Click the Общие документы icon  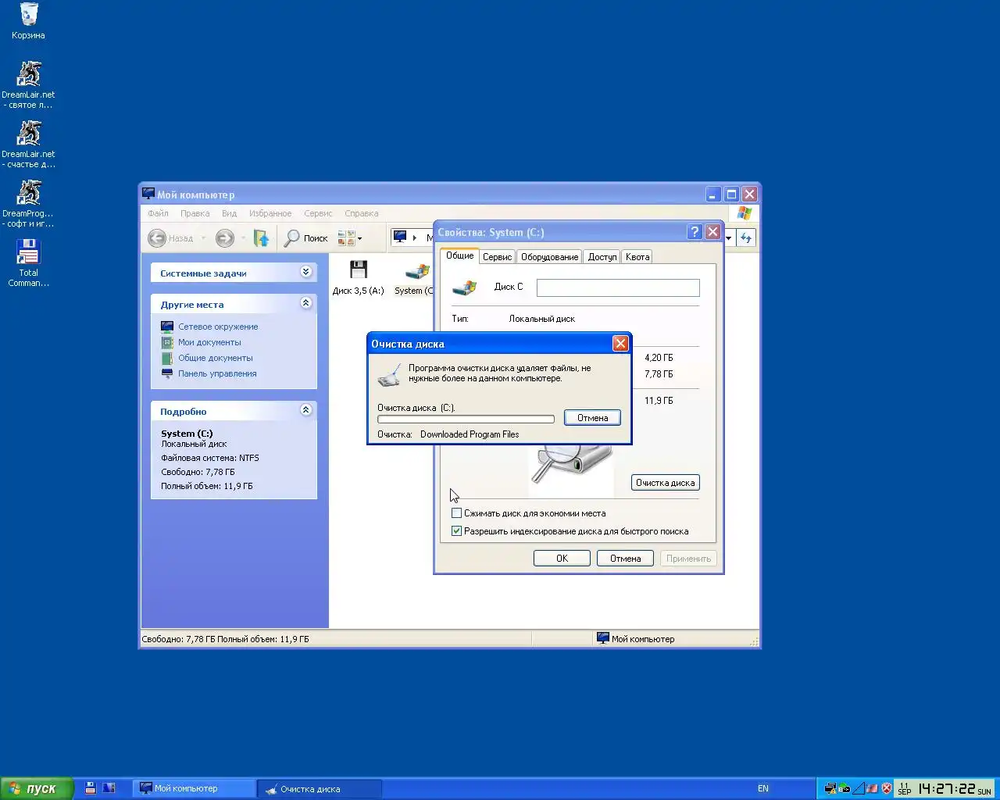click(167, 358)
